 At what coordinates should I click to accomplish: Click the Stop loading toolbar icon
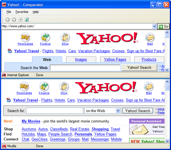[20, 20]
